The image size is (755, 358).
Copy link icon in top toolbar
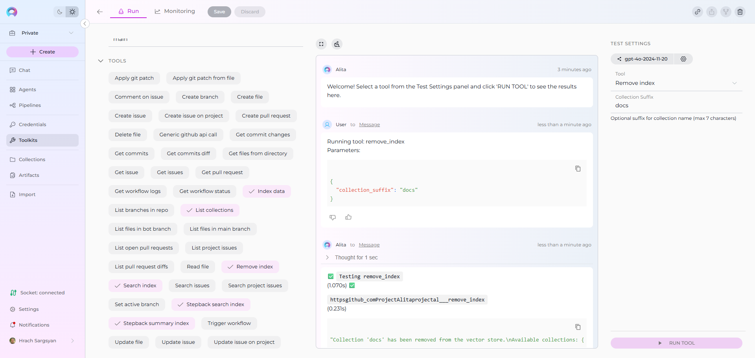click(698, 12)
